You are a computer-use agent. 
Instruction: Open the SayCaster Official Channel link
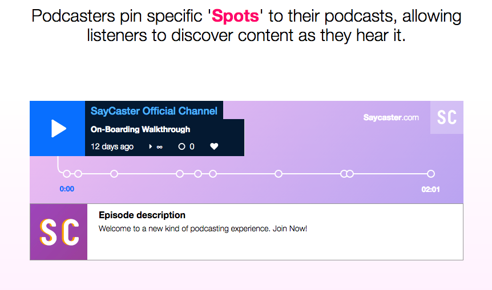pos(154,111)
